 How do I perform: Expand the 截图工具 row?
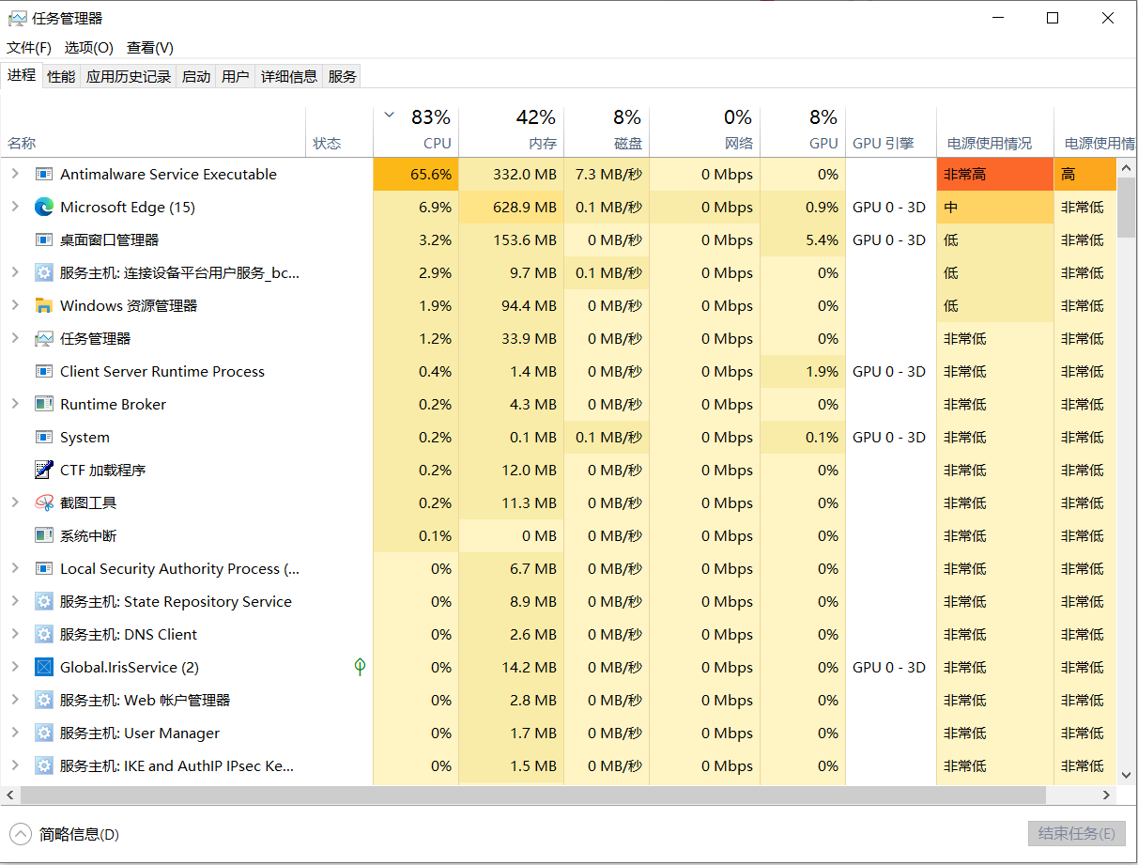[14, 502]
